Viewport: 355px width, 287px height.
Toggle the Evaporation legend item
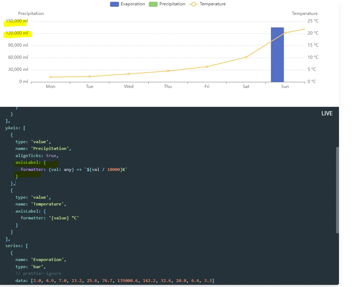click(x=128, y=4)
